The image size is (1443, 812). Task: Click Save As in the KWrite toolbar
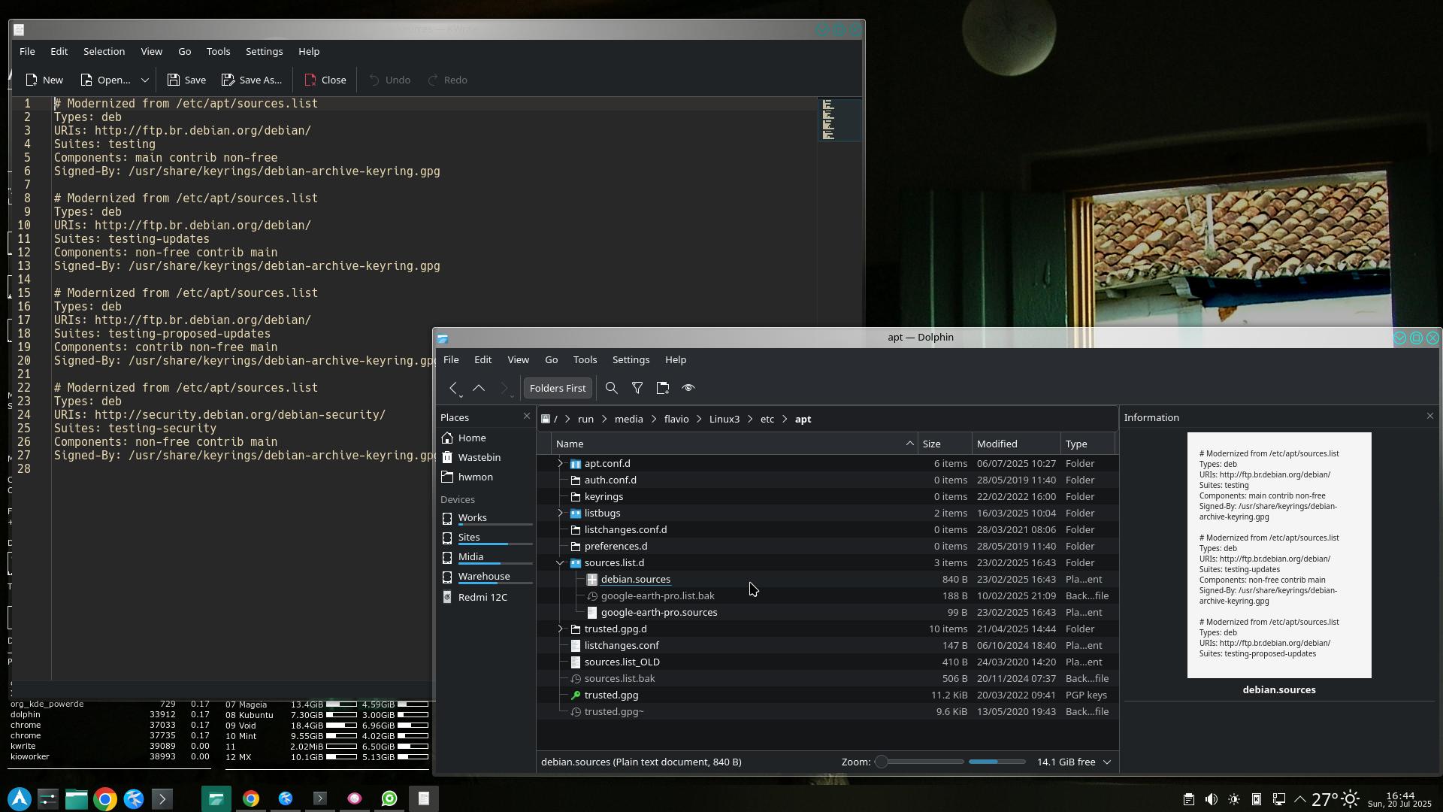[252, 80]
